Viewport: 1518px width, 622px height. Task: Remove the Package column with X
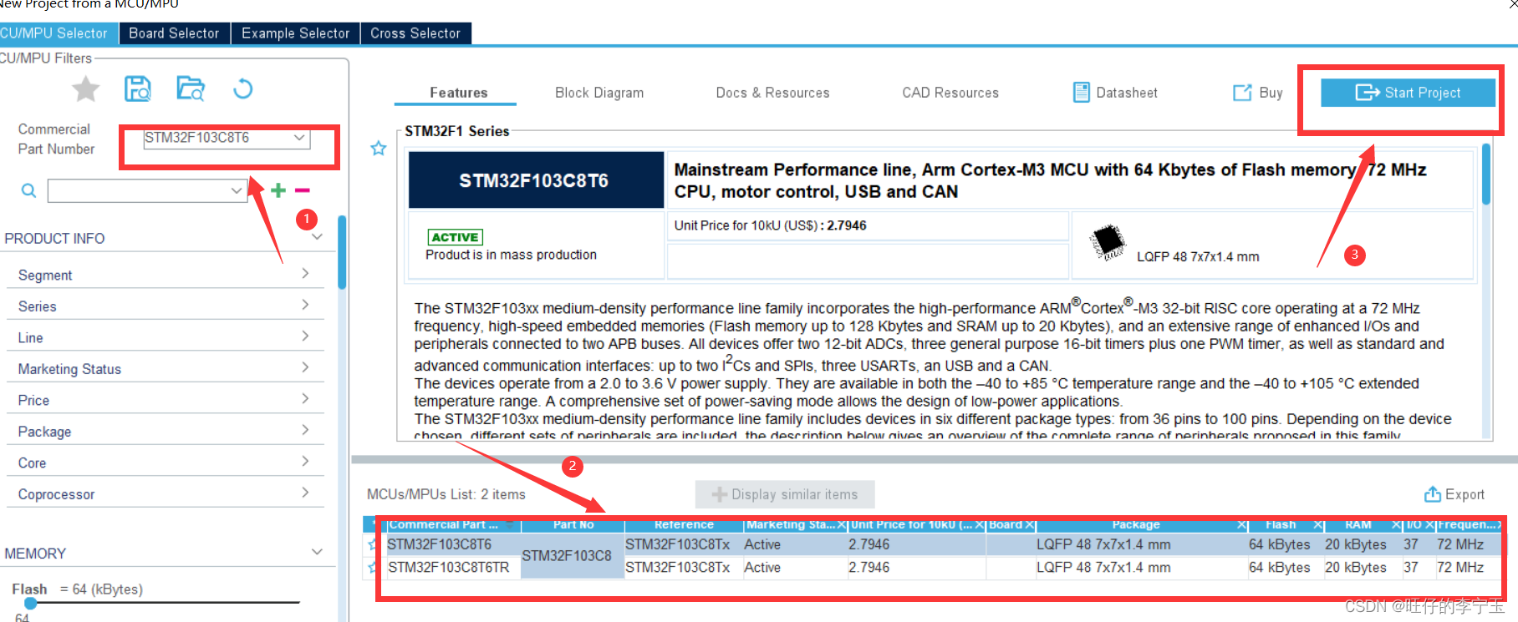click(1242, 524)
